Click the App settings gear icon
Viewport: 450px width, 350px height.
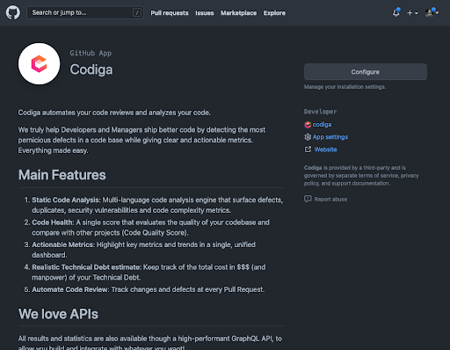(308, 137)
